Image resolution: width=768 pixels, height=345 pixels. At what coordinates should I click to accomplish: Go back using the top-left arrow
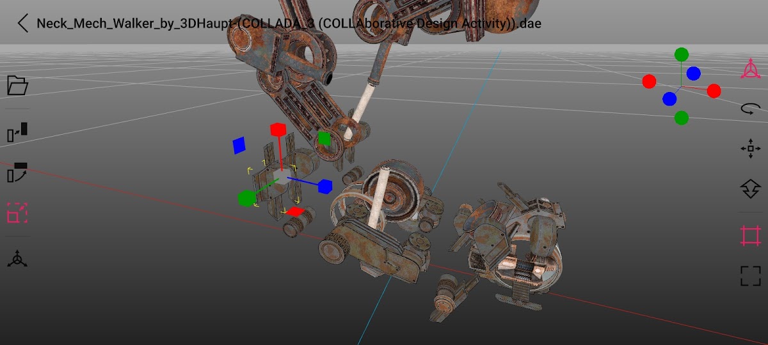click(x=23, y=24)
